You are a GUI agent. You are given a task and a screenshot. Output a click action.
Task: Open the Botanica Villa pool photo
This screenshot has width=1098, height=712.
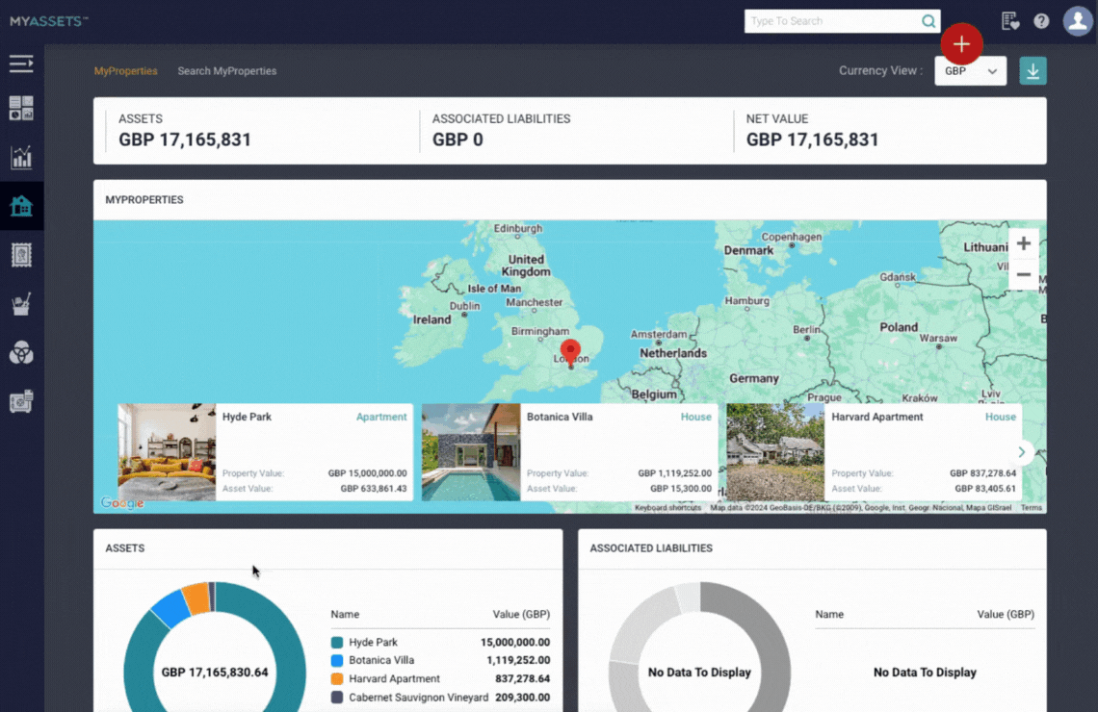[471, 452]
